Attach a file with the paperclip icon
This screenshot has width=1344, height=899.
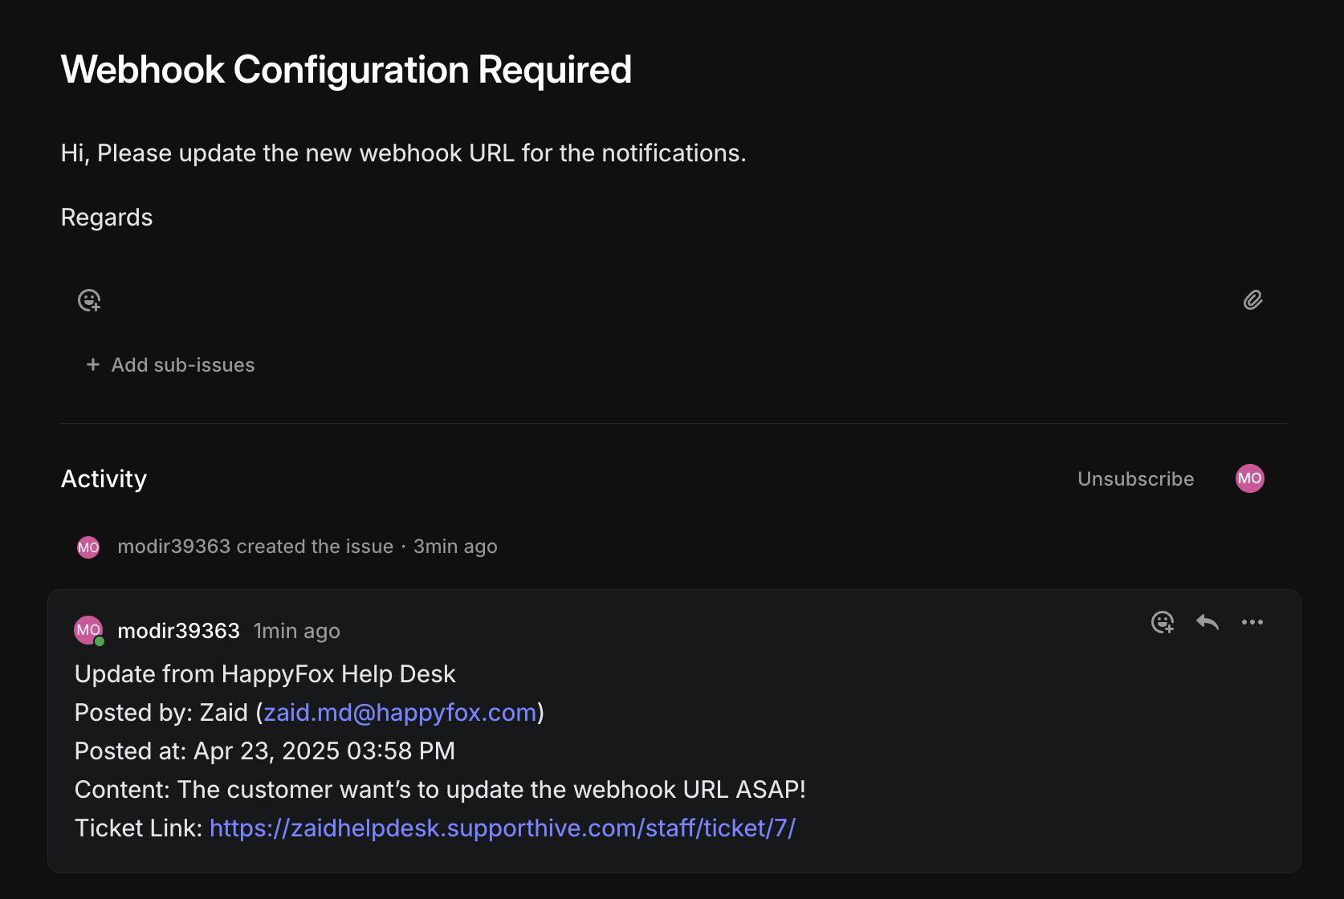tap(1252, 300)
